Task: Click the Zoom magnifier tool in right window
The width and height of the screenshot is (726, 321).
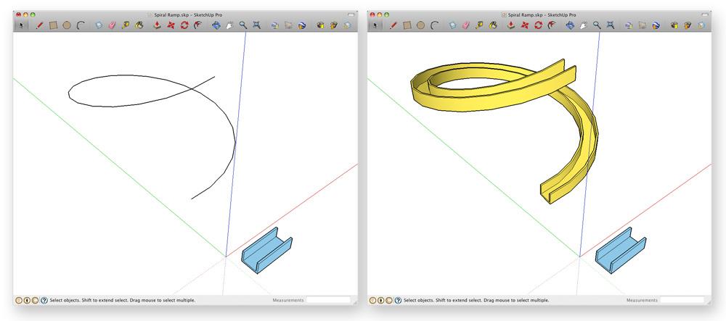Action: coord(597,25)
